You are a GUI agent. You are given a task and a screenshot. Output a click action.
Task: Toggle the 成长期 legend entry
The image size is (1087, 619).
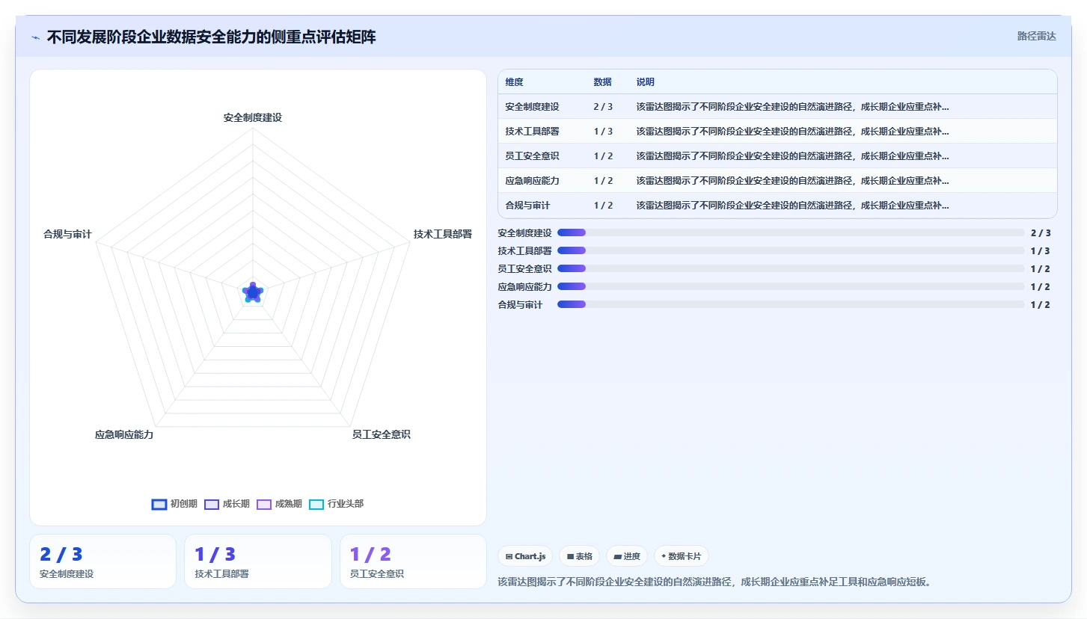coord(227,504)
